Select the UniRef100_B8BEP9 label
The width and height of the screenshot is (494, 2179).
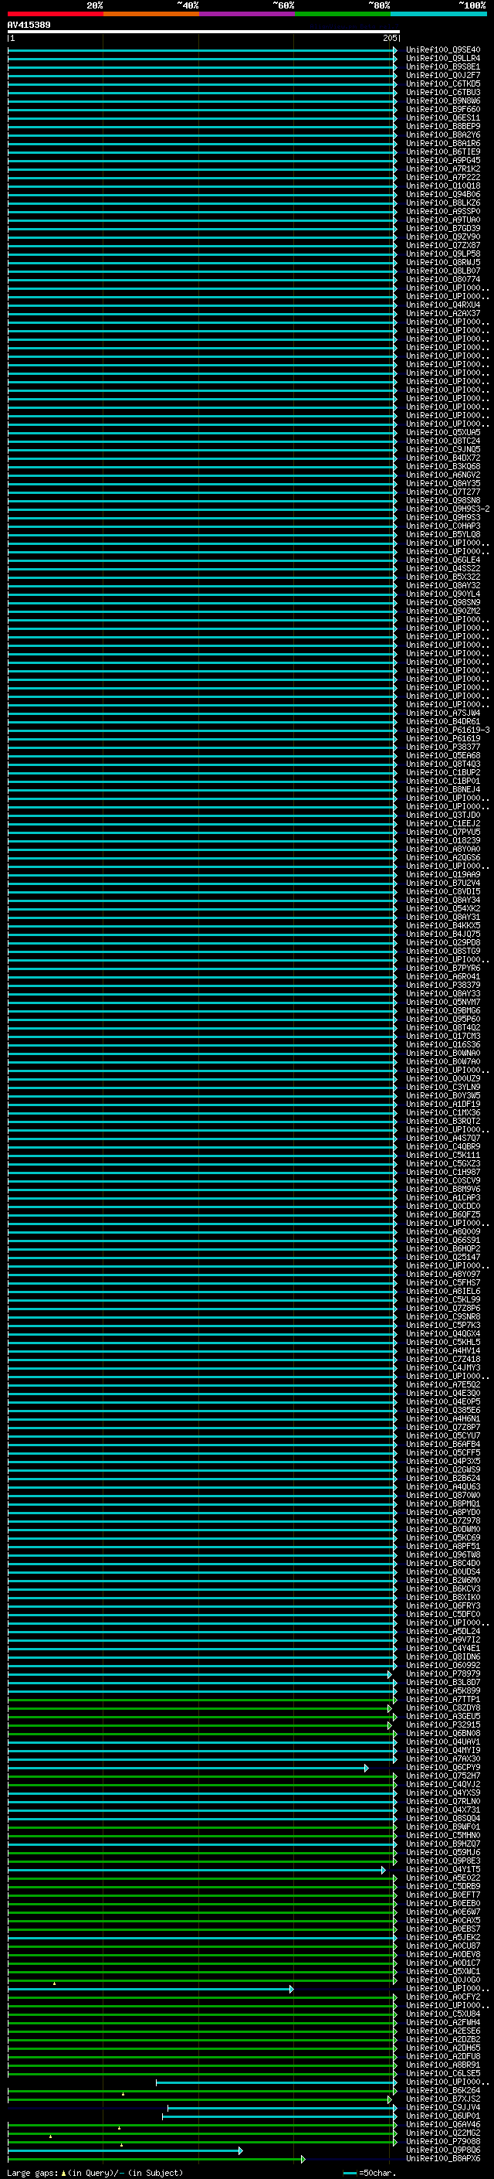[x=442, y=126]
